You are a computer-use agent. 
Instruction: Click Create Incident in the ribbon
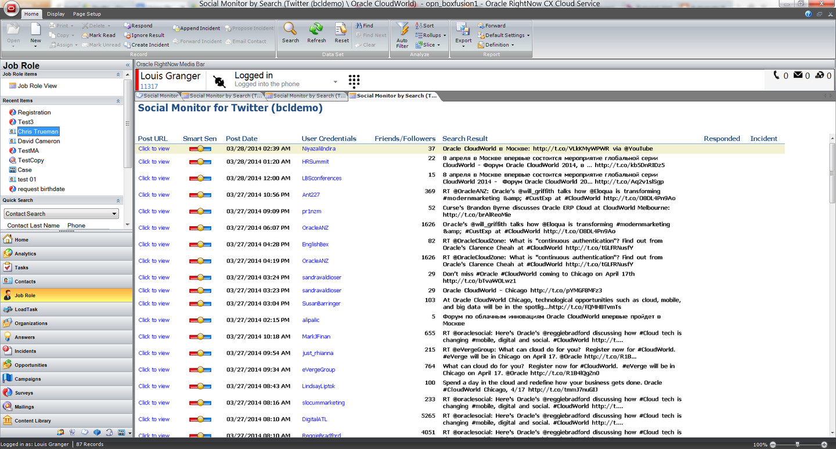click(146, 45)
